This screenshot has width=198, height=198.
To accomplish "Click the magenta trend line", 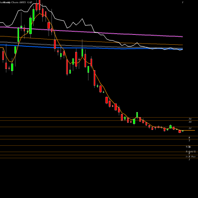I will [x=91, y=32].
